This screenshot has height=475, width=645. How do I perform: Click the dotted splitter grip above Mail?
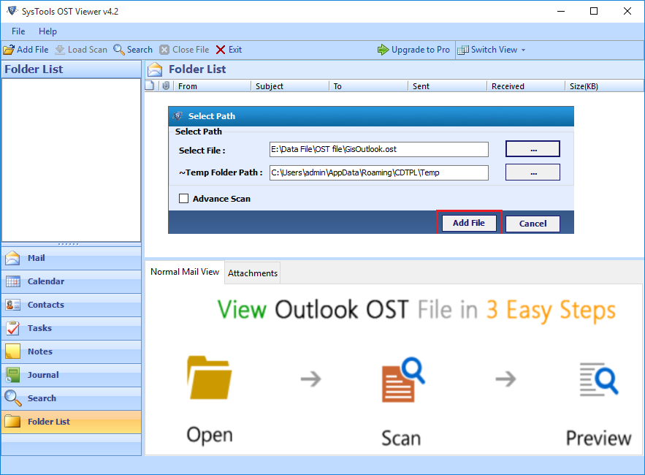coord(68,245)
